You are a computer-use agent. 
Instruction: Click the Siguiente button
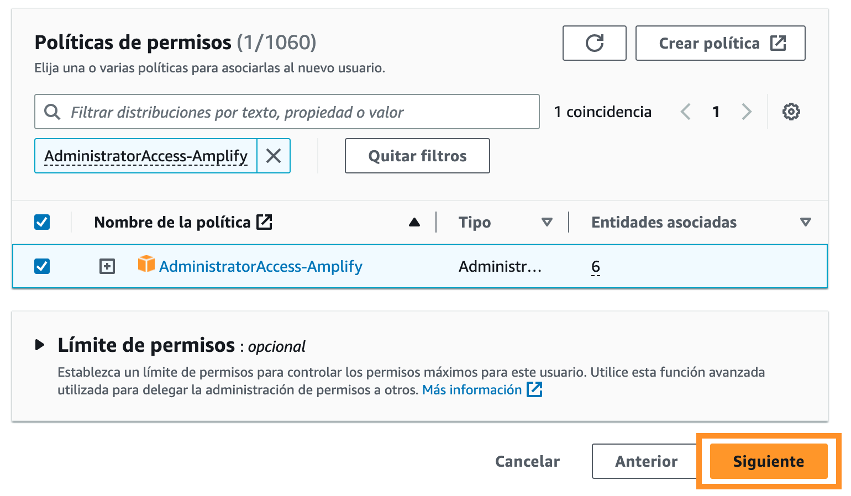coord(769,461)
